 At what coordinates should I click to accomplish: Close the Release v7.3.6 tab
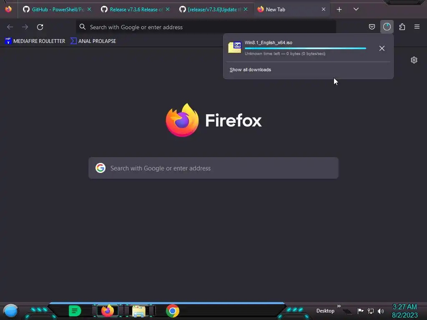168,9
